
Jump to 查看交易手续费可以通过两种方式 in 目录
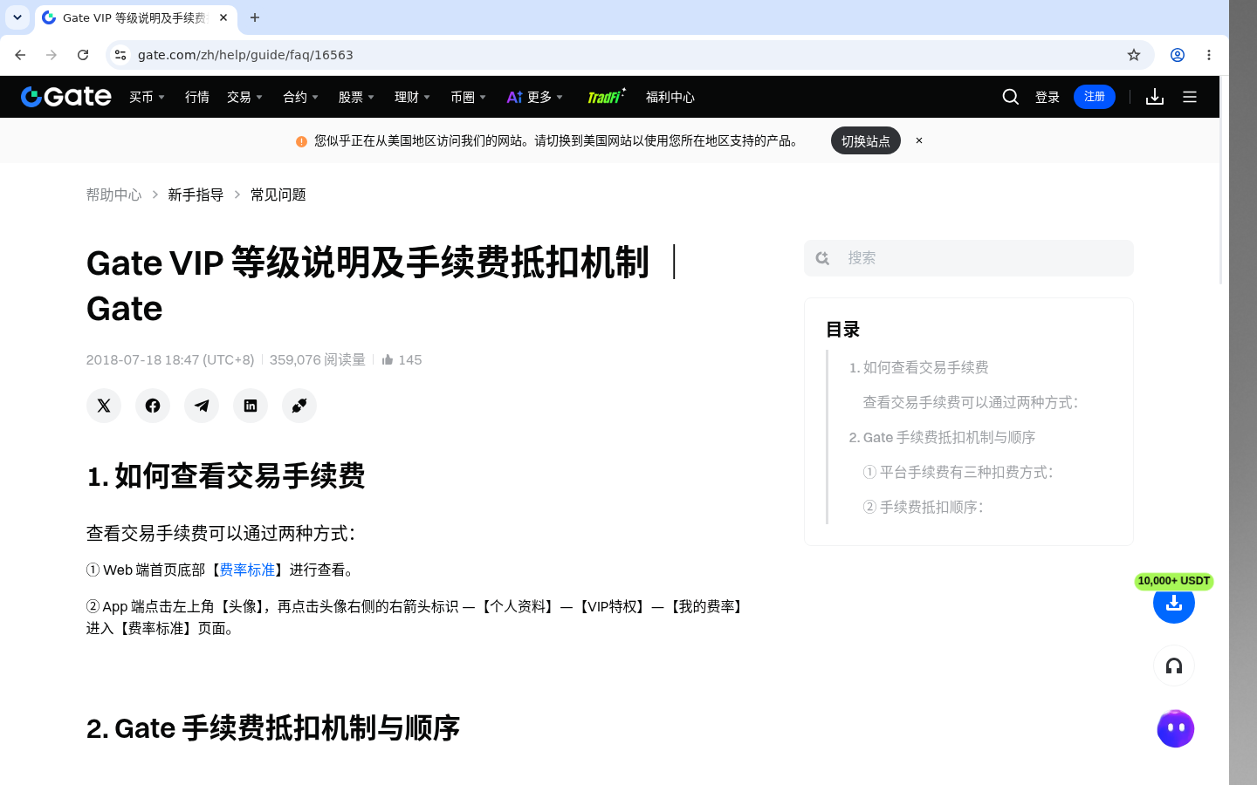click(972, 402)
